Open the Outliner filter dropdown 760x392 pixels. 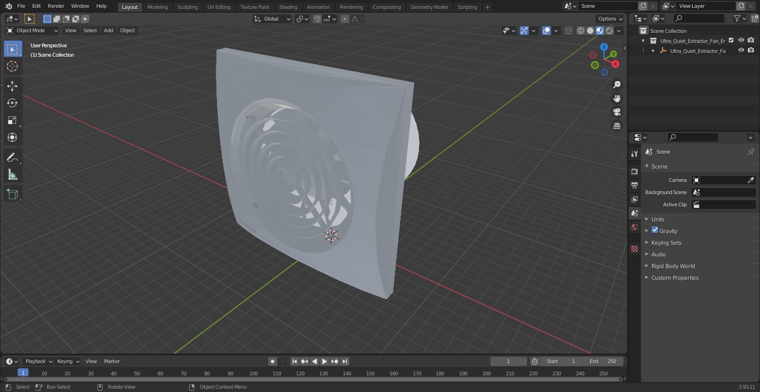pos(739,18)
